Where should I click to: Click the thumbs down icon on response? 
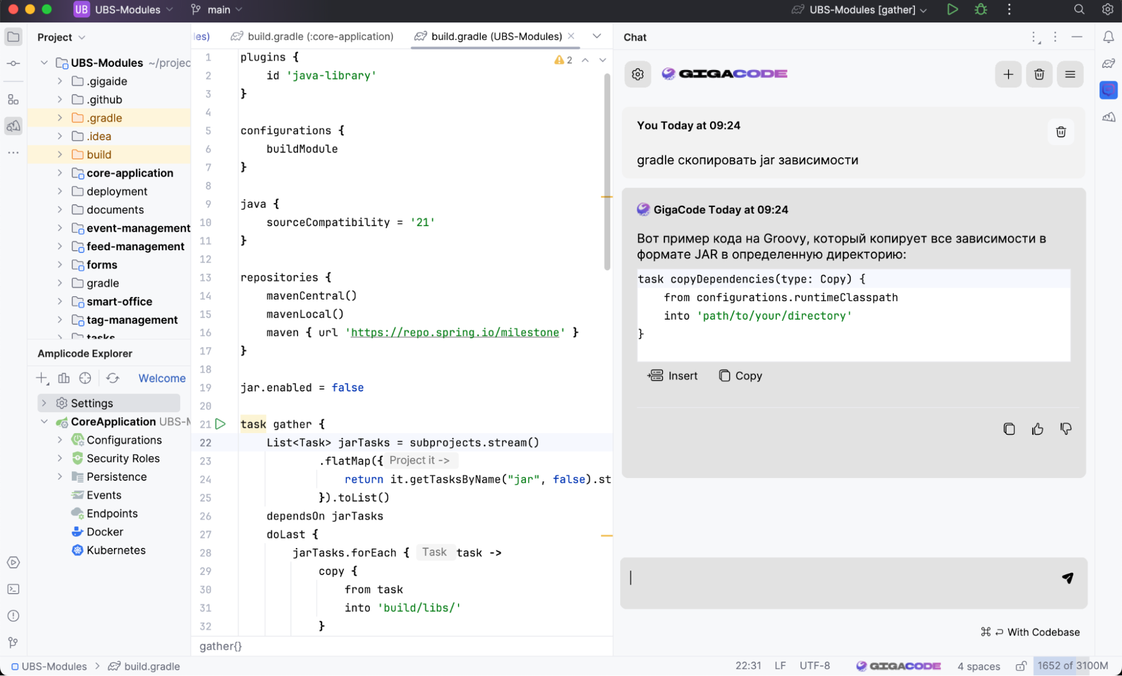[x=1066, y=429]
